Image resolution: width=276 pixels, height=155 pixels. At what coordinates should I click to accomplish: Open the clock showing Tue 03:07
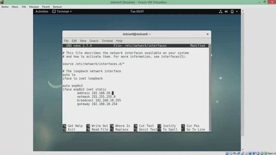pos(137,12)
